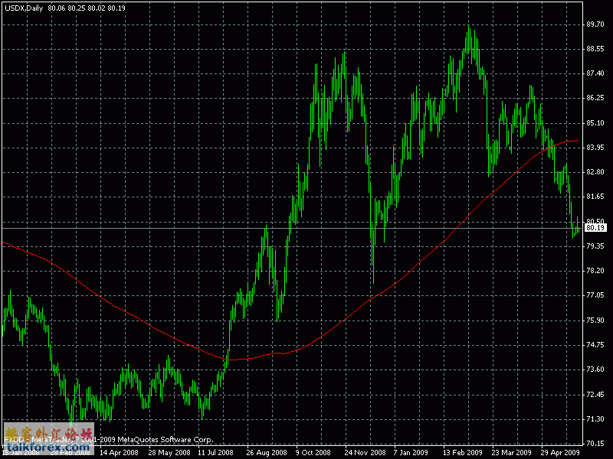Select the 23 Mar 2009 date label
The image size is (613, 459).
511,452
